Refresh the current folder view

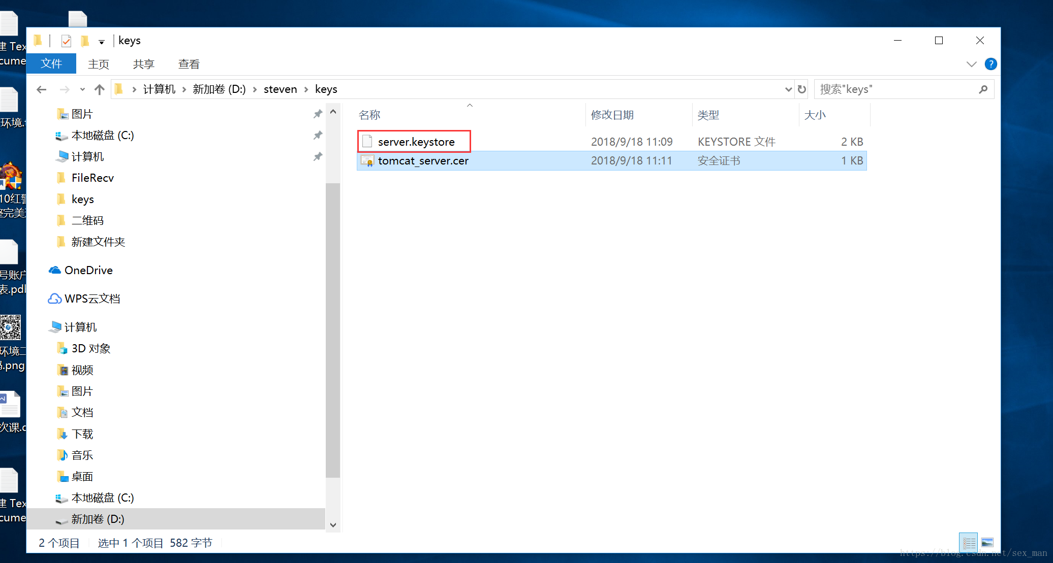pyautogui.click(x=801, y=89)
